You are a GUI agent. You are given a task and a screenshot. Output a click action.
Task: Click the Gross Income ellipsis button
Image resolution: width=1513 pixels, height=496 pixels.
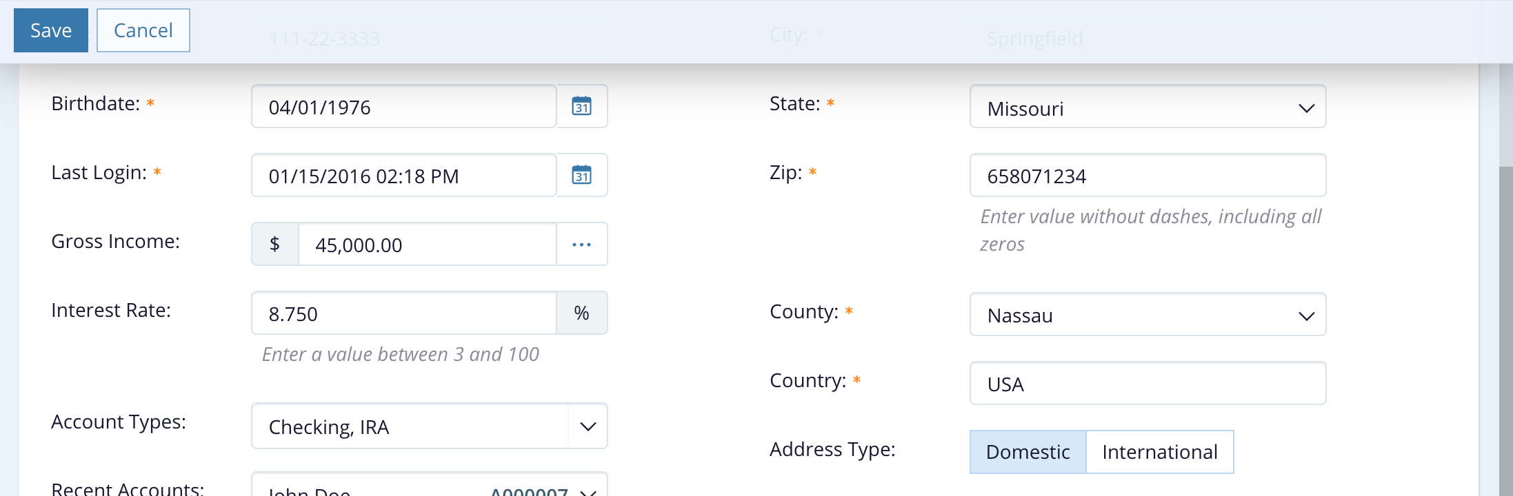(x=581, y=244)
